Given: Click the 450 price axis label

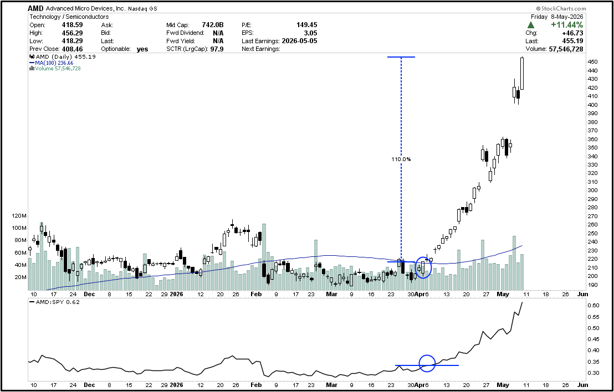Looking at the screenshot, I should pos(592,62).
